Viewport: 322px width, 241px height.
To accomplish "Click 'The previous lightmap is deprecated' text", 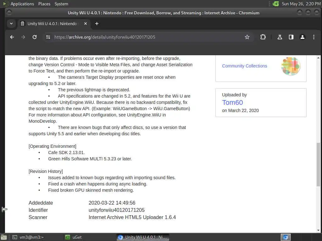I will (94, 90).
